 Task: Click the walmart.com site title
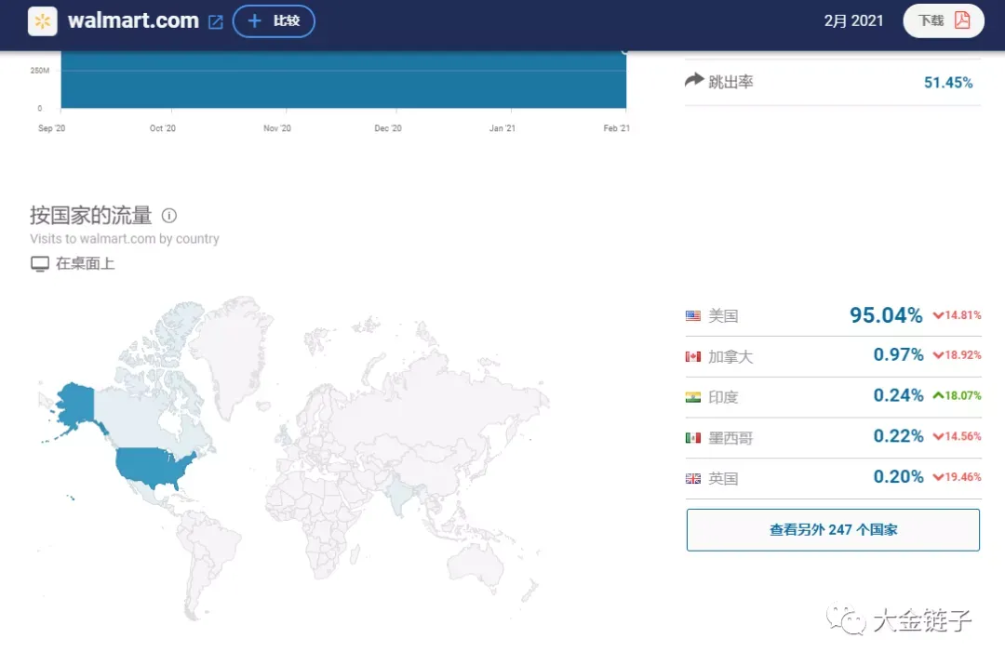click(133, 20)
